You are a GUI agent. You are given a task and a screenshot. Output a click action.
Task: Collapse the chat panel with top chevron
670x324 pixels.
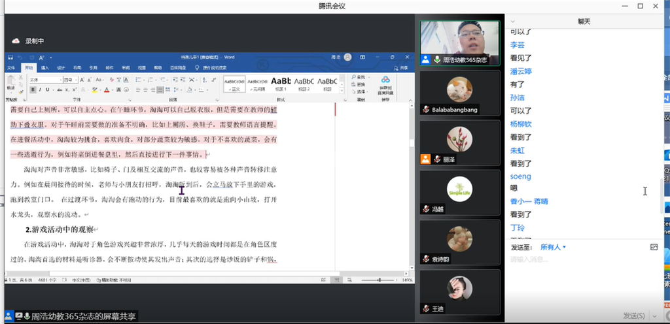point(512,22)
